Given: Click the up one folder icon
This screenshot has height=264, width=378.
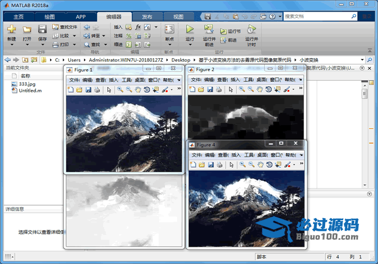Looking at the screenshot, I should pyautogui.click(x=25, y=60).
